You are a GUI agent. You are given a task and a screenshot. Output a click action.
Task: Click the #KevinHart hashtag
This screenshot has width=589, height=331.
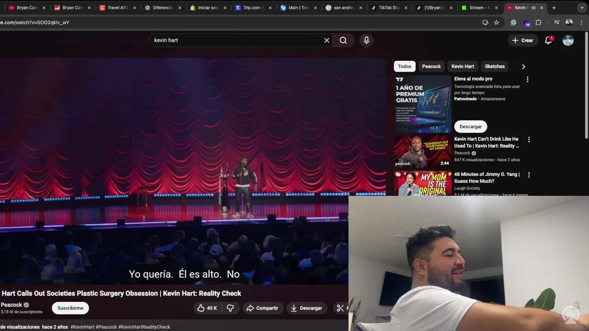(82, 327)
